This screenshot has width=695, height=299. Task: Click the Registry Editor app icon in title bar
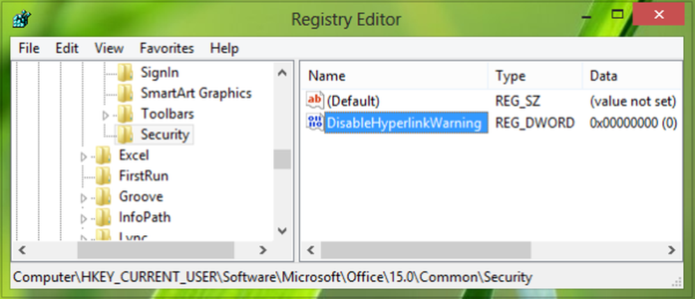(x=22, y=19)
